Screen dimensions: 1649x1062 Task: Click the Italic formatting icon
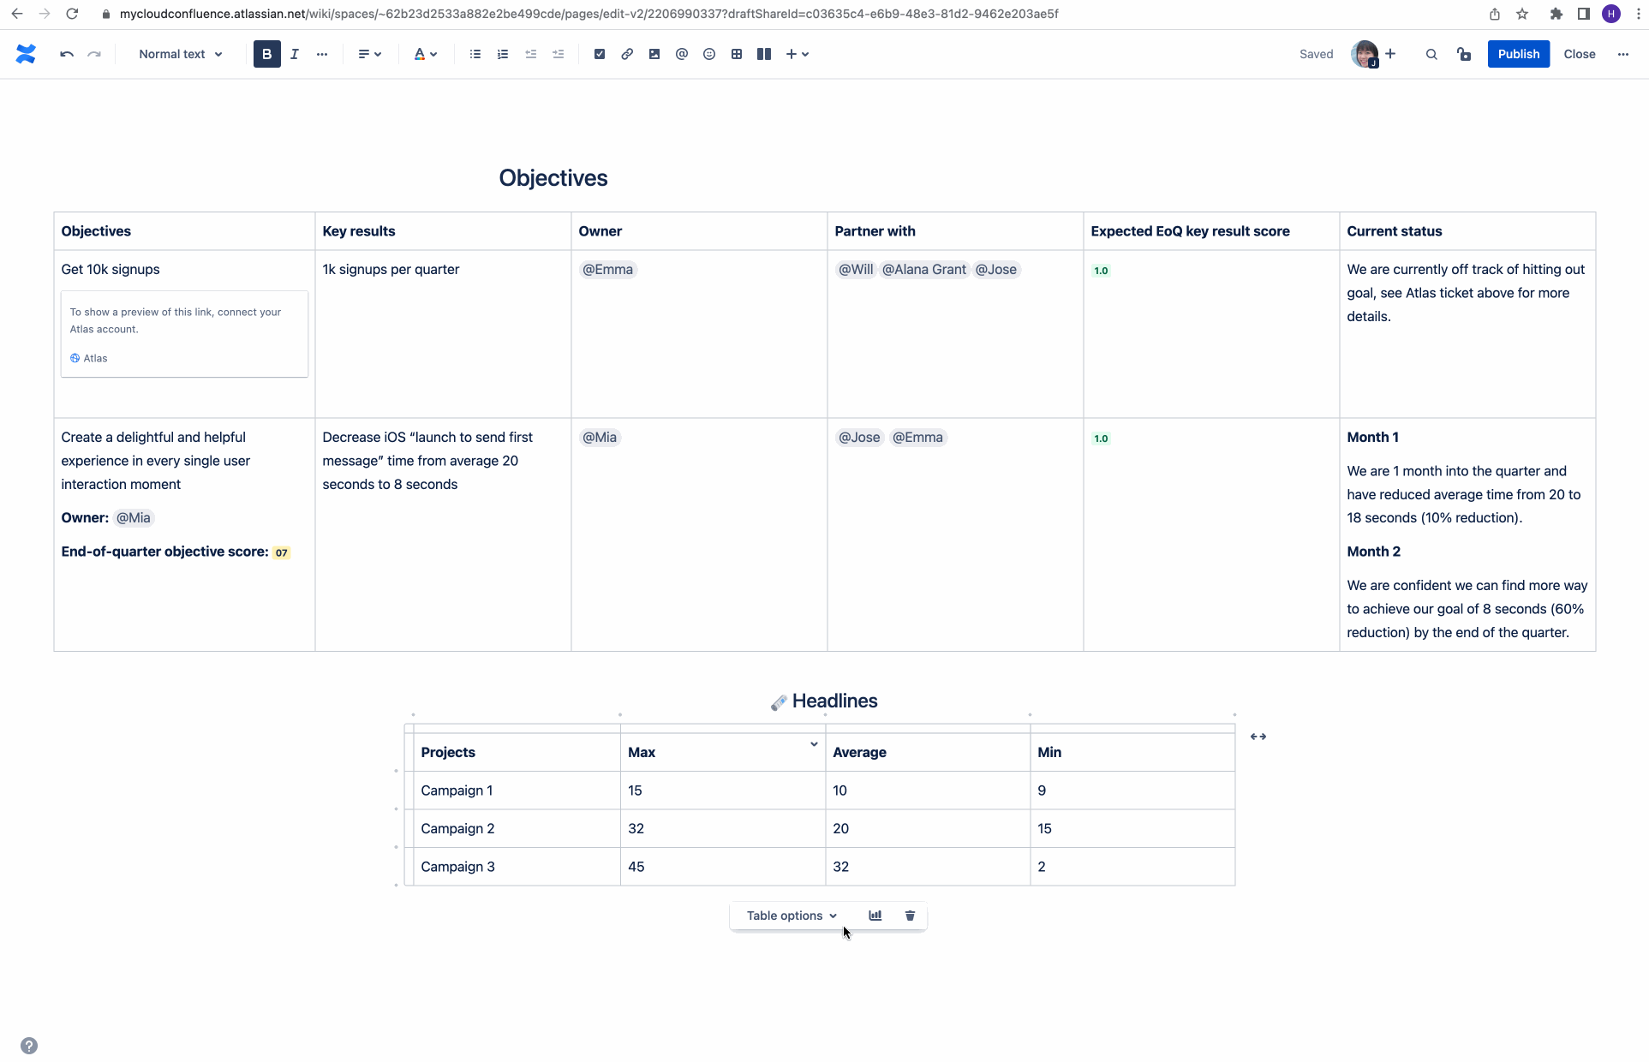(x=293, y=53)
